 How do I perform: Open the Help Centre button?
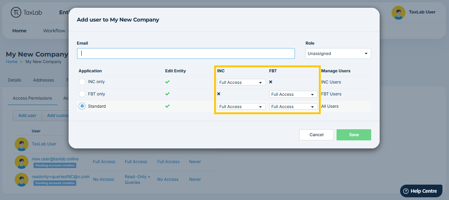pos(421,191)
